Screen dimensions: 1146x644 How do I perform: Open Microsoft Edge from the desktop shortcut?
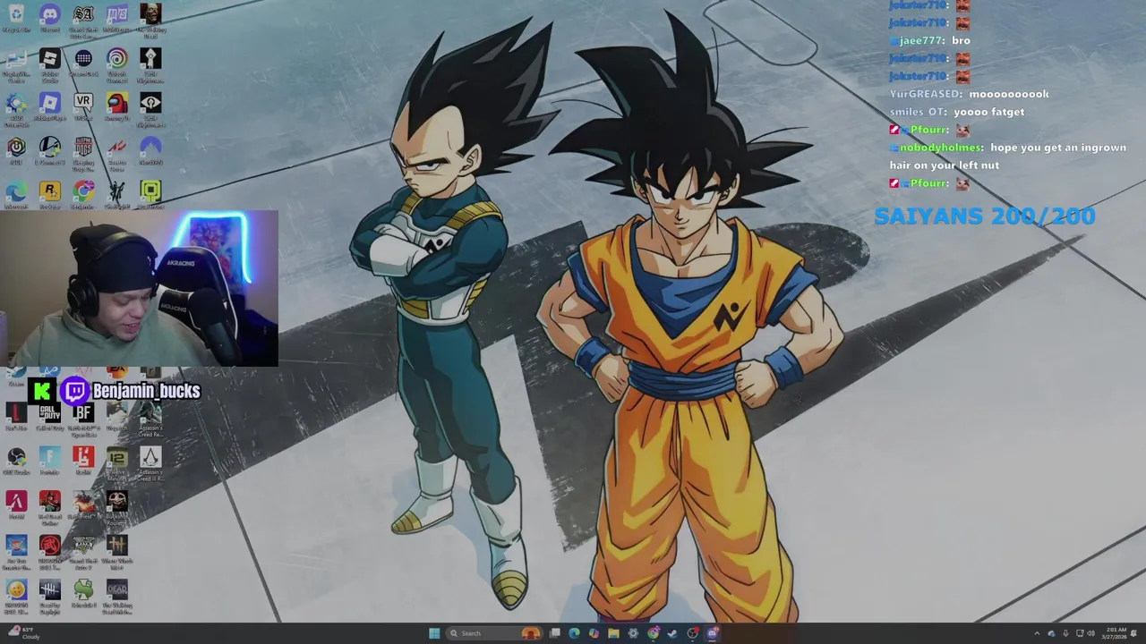coord(16,195)
